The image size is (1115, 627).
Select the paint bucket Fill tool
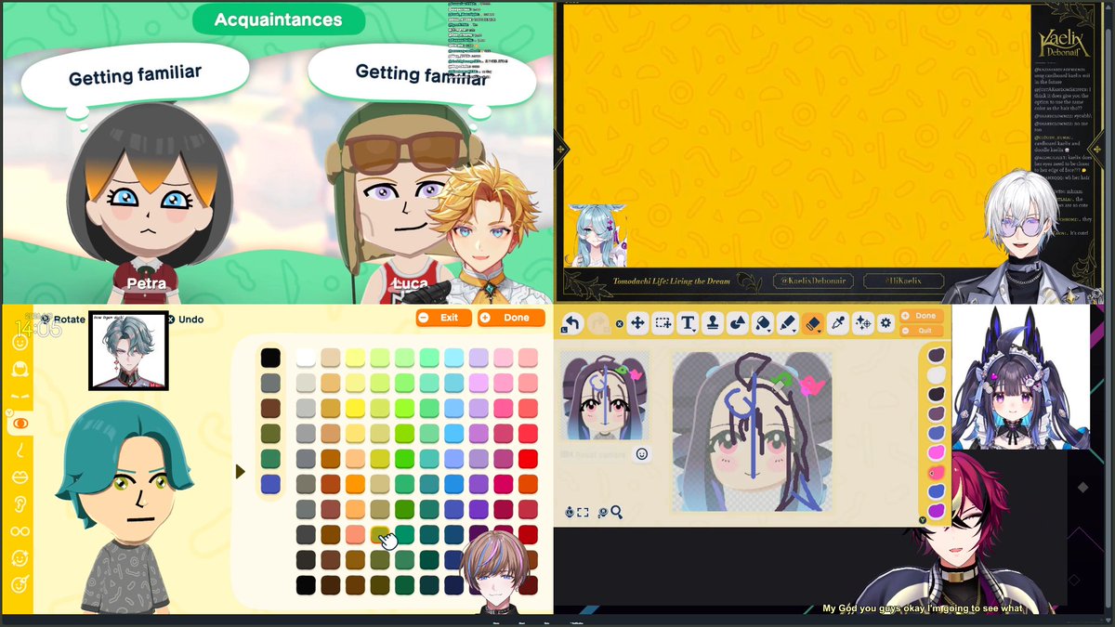click(763, 323)
